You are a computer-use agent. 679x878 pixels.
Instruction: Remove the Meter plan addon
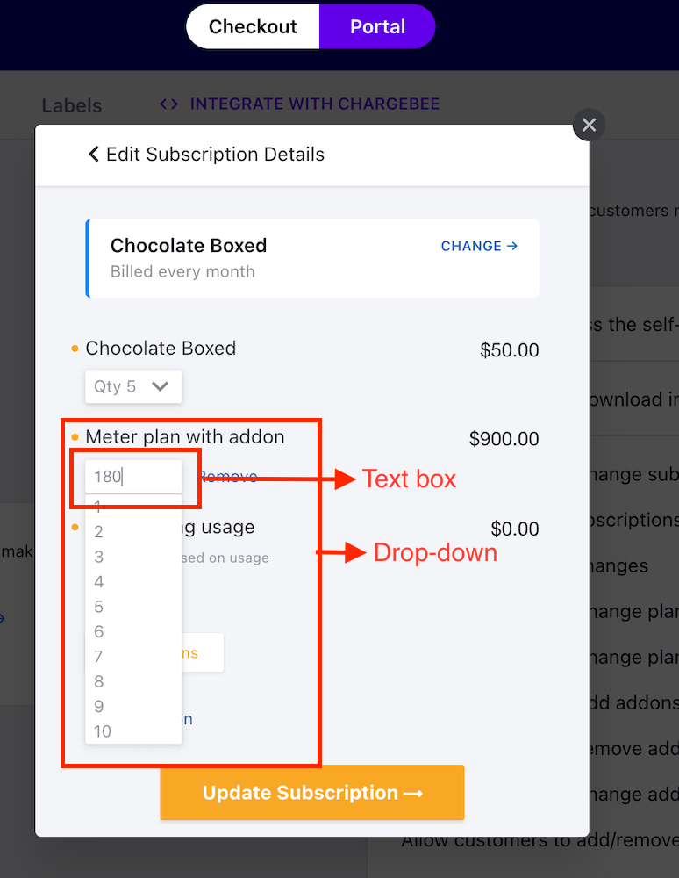[229, 477]
